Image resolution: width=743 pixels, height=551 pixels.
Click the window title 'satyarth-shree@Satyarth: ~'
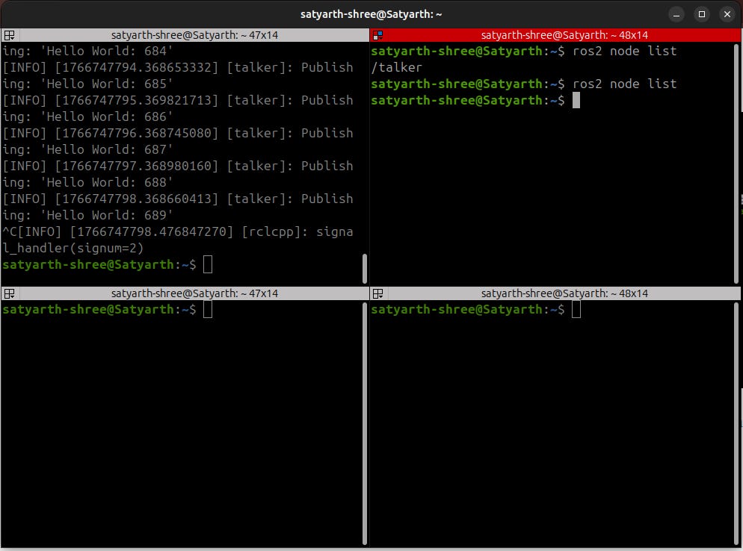tap(371, 14)
